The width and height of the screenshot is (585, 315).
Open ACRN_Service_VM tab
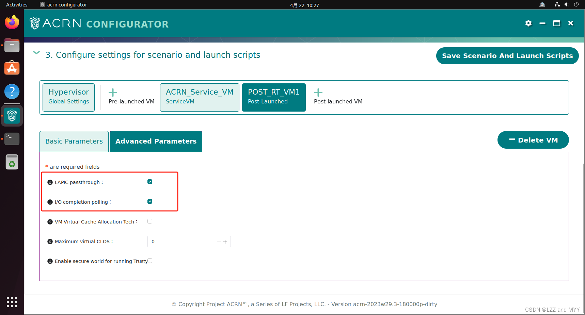pyautogui.click(x=200, y=97)
